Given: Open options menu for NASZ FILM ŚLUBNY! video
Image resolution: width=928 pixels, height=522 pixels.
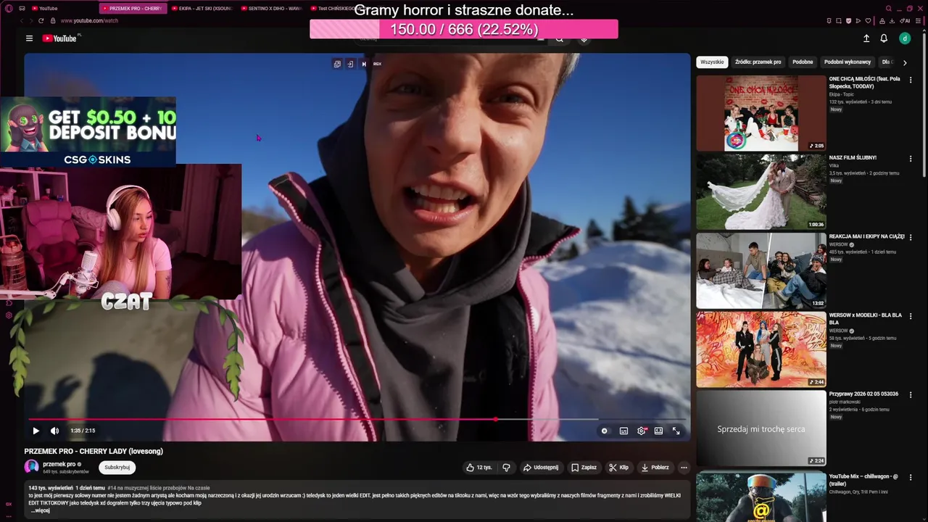Looking at the screenshot, I should point(911,158).
